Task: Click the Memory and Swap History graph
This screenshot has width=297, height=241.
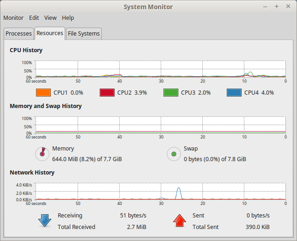Action: pos(161,125)
